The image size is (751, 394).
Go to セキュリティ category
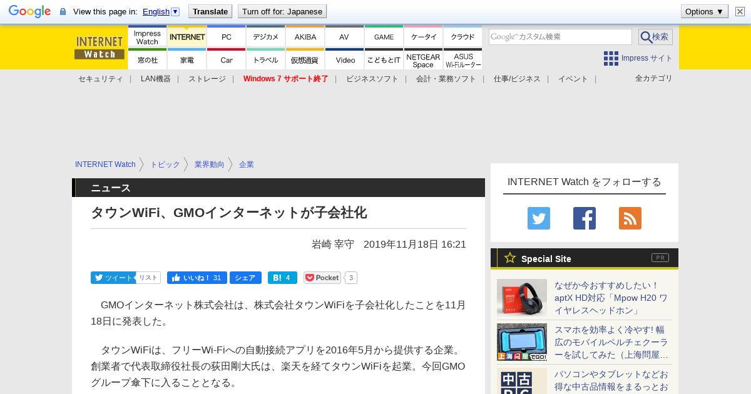[101, 79]
